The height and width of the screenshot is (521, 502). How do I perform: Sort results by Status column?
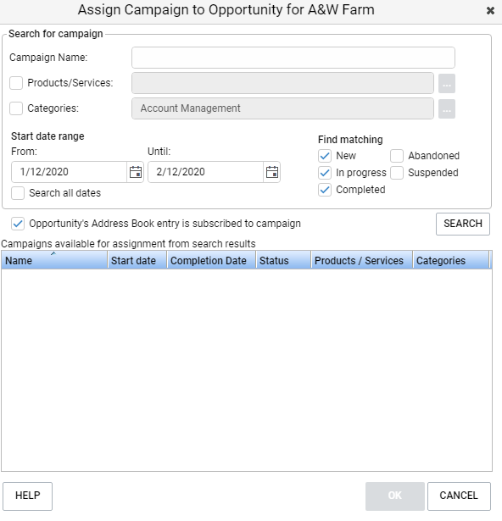pos(283,260)
